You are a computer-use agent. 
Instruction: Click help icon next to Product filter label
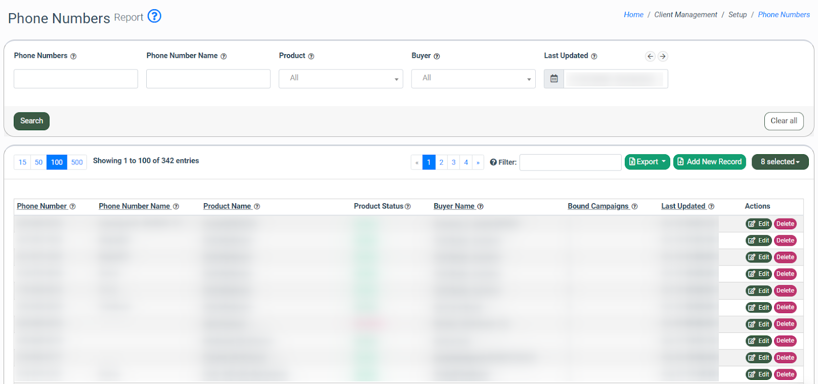click(x=311, y=56)
